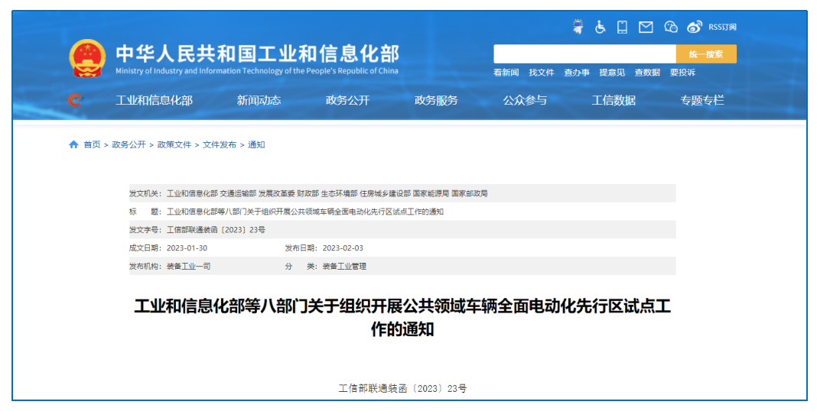Open the RSS订阅 link
This screenshot has width=817, height=411.
[722, 27]
